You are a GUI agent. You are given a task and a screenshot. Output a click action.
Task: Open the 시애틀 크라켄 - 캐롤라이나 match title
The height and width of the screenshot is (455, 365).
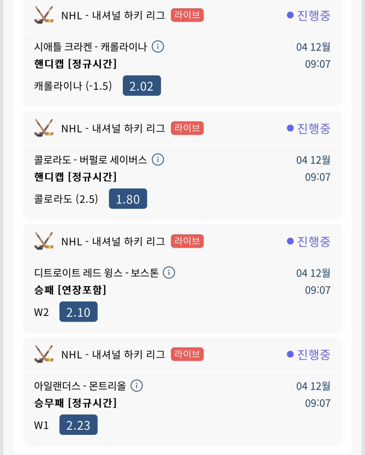pyautogui.click(x=91, y=47)
